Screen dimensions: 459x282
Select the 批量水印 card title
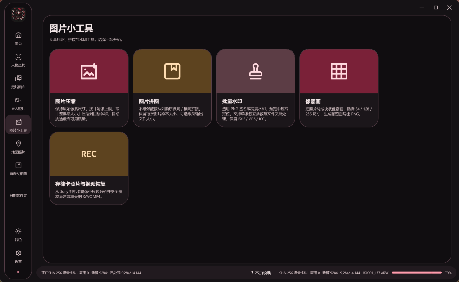(232, 101)
